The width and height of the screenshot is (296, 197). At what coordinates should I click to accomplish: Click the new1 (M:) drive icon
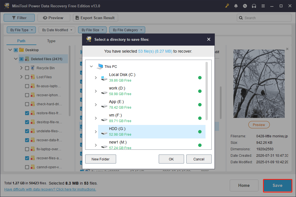point(104,146)
